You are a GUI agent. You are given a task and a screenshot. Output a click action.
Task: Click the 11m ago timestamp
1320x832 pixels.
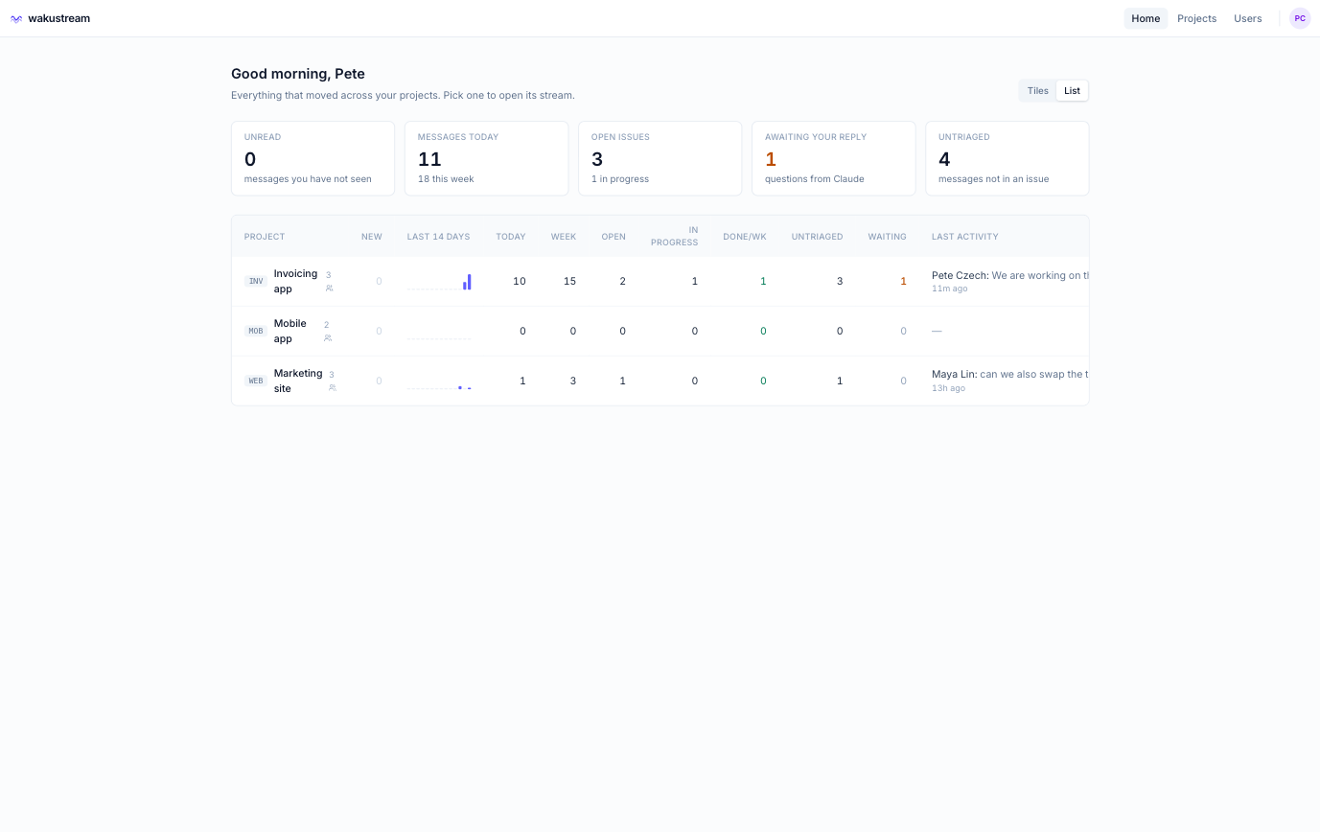(949, 289)
